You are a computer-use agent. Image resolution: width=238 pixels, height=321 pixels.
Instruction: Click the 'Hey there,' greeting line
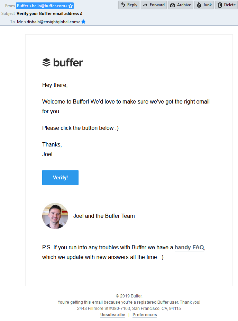pos(55,85)
